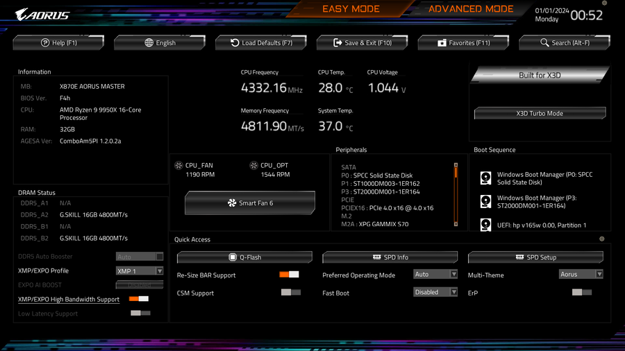
Task: Open the Multi-Theme dropdown
Action: click(581, 274)
